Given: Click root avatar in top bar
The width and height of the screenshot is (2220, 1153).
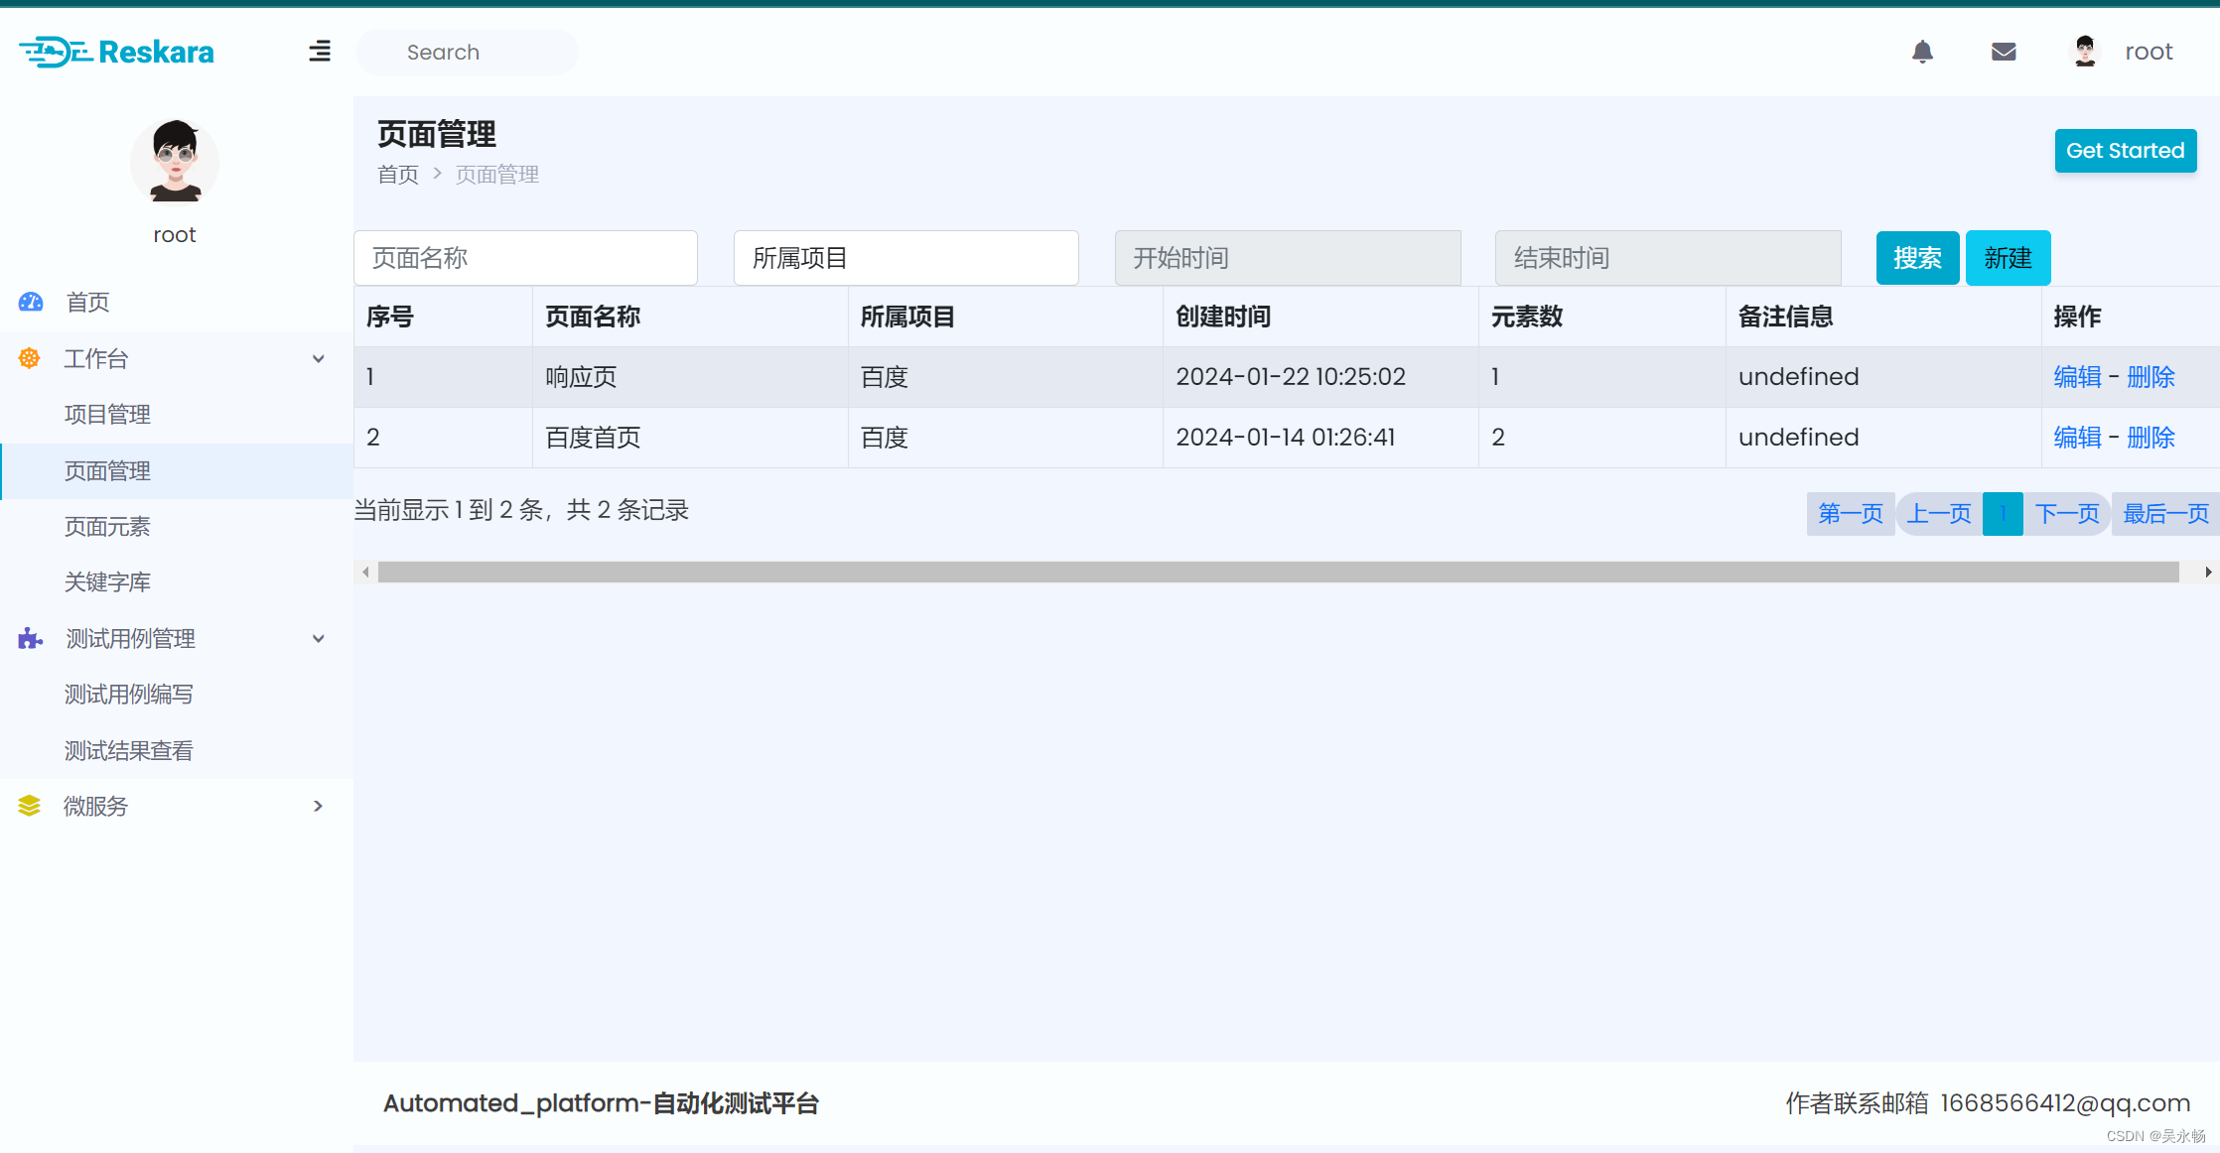Looking at the screenshot, I should (x=2085, y=52).
